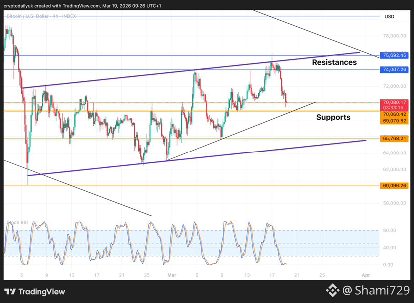Click the 80.00 Stoch RSI axis level
This screenshot has width=414, height=303.
(x=389, y=231)
